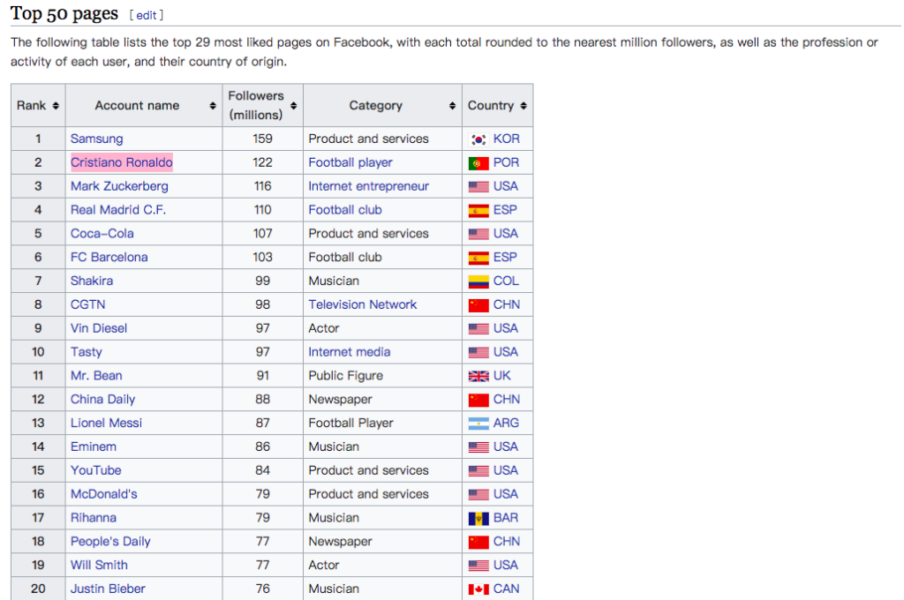Click the South Korea flag icon
904x600 pixels.
tap(478, 139)
